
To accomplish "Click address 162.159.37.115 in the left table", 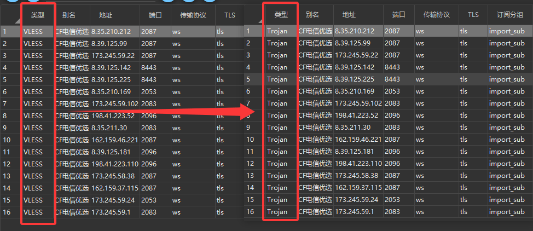I will point(114,188).
